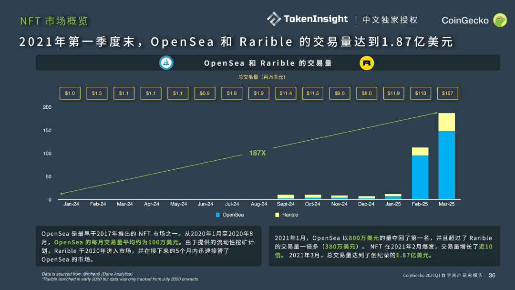Click the CoinGecko gecko mascot icon
The height and width of the screenshot is (290, 515).
[x=500, y=21]
